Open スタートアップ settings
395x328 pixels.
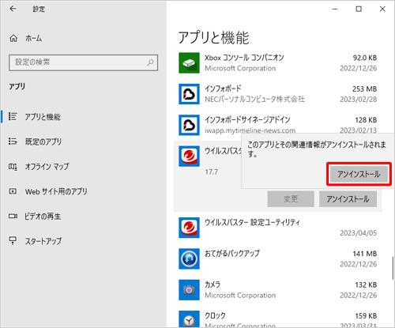(43, 241)
